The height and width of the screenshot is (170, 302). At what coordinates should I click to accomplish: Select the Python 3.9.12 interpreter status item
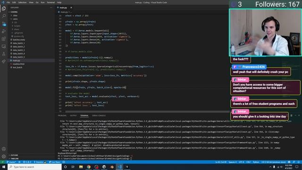coord(273,162)
